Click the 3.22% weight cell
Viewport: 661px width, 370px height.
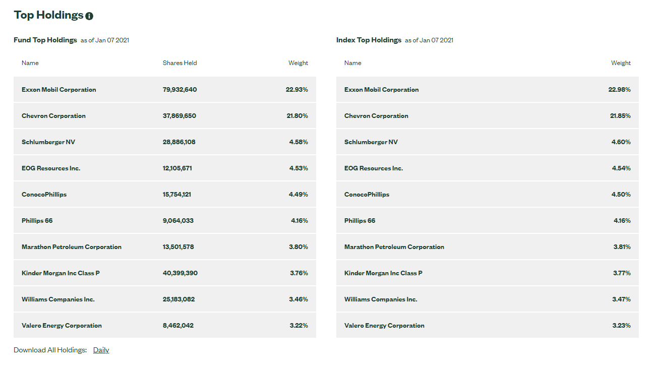tap(299, 326)
